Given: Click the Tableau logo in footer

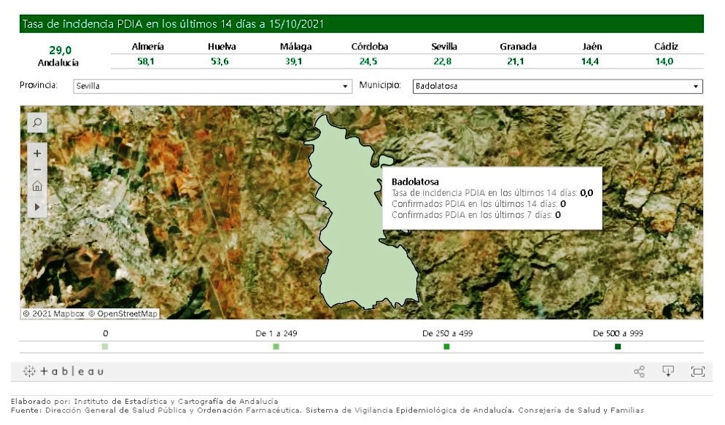Looking at the screenshot, I should tap(63, 372).
